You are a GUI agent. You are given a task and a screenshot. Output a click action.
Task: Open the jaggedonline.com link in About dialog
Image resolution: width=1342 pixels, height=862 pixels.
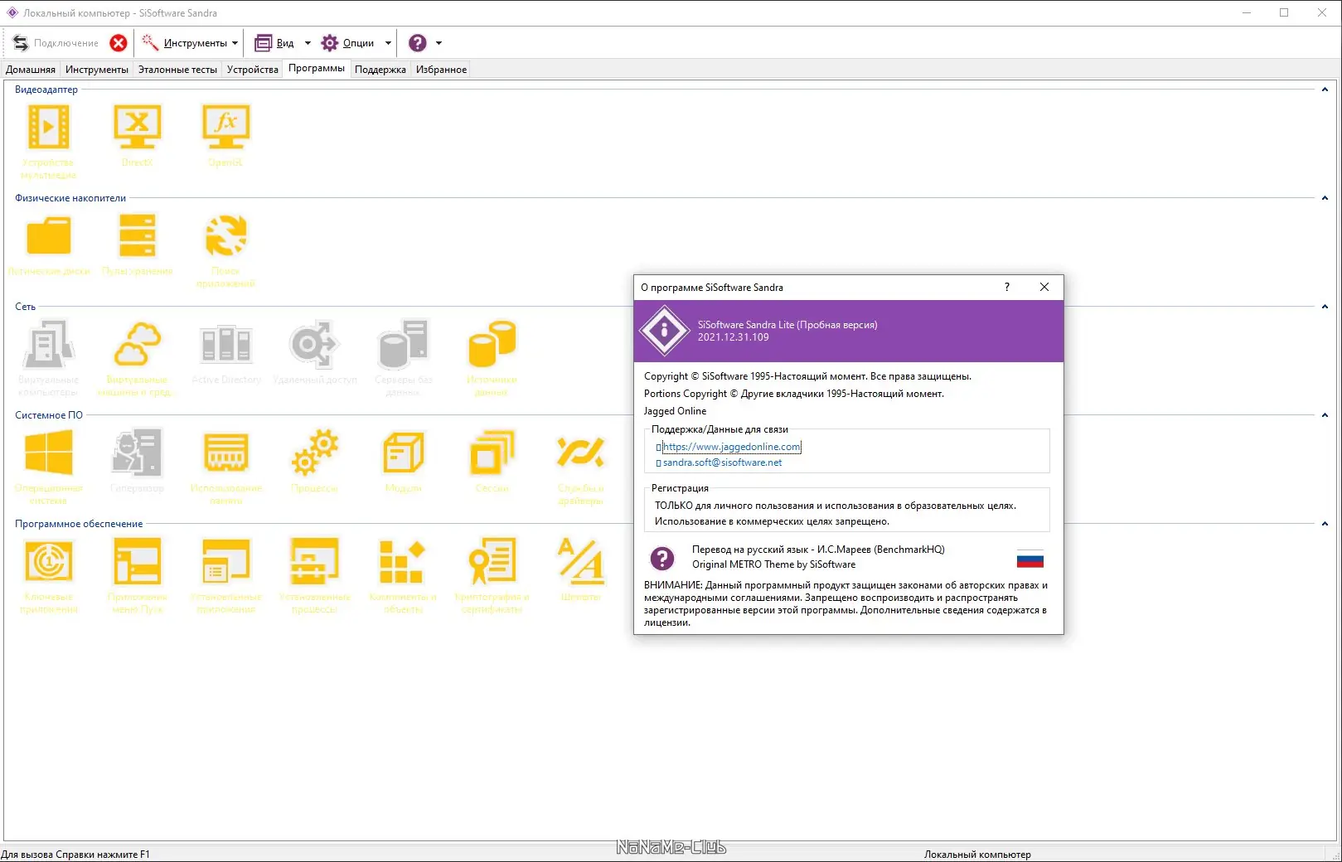(x=732, y=447)
